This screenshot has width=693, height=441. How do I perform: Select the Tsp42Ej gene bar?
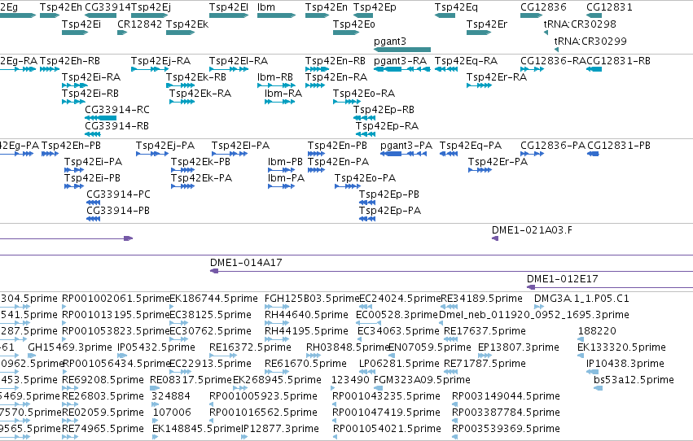click(149, 15)
